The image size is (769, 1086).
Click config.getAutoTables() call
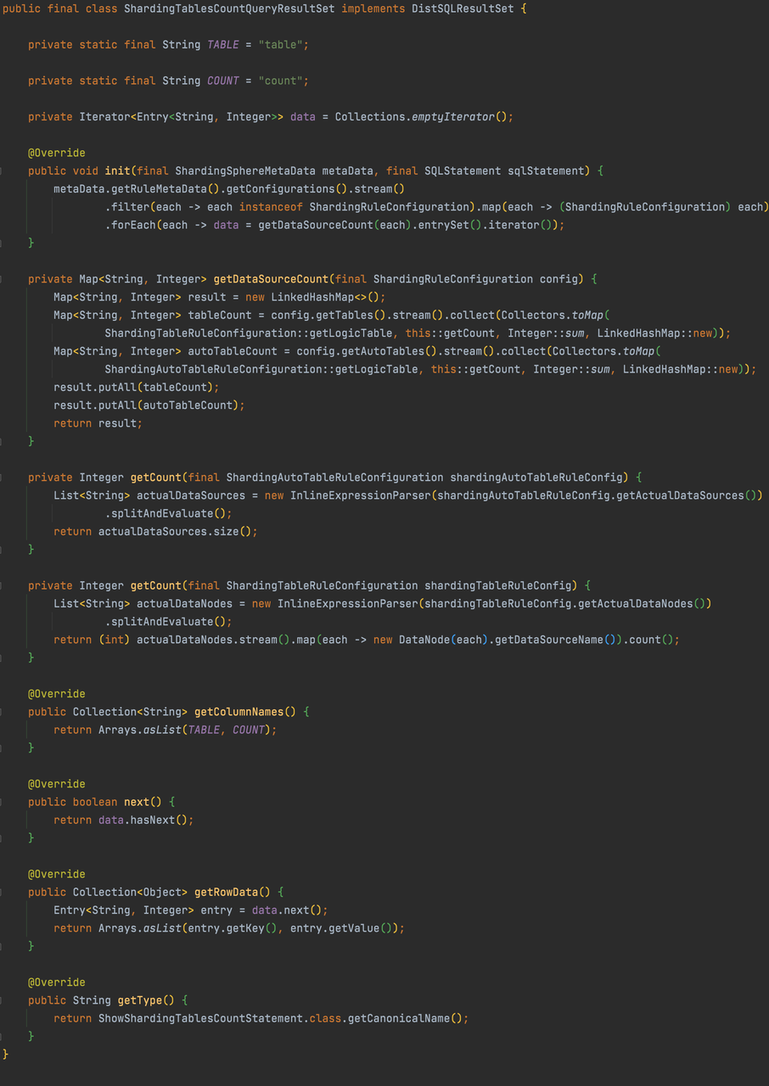[363, 351]
